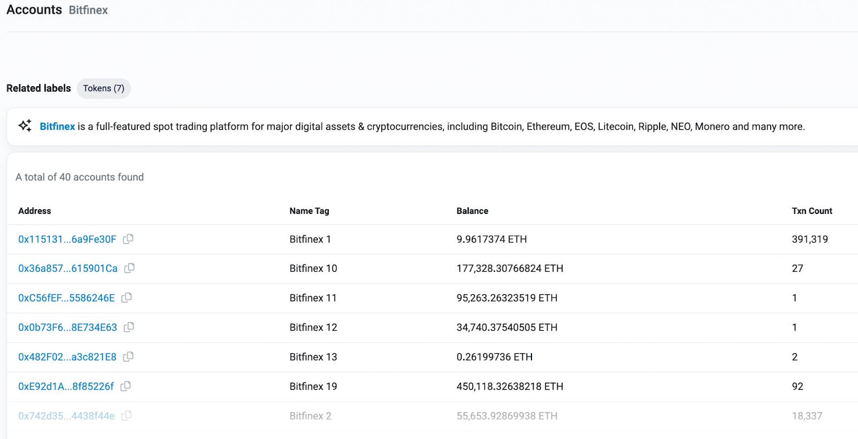This screenshot has height=439, width=858.
Task: Click the Address column header
Action: (x=34, y=211)
